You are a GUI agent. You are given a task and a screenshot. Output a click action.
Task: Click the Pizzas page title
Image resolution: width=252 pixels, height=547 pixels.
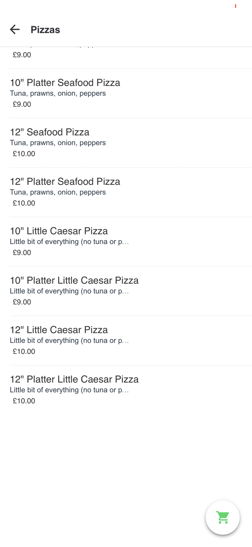(45, 30)
